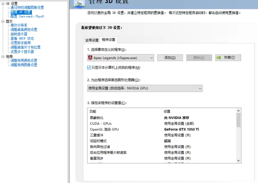Viewport: 258px width, 183px height.
Task: Click the settings list scroll down arrow
Action: point(238,160)
